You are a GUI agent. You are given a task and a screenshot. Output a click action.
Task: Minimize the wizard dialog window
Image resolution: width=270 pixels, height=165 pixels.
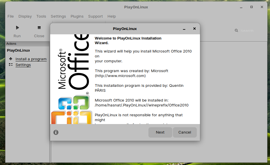coord(184,29)
